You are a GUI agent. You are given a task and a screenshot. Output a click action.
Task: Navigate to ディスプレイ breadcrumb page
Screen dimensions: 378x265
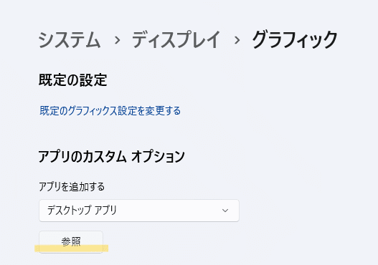click(x=176, y=40)
